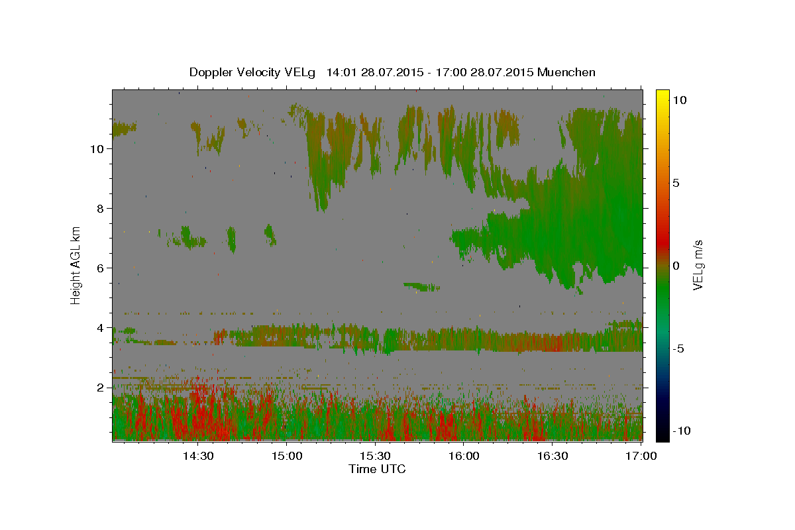Click the 17:00 time tick label

[x=641, y=456]
